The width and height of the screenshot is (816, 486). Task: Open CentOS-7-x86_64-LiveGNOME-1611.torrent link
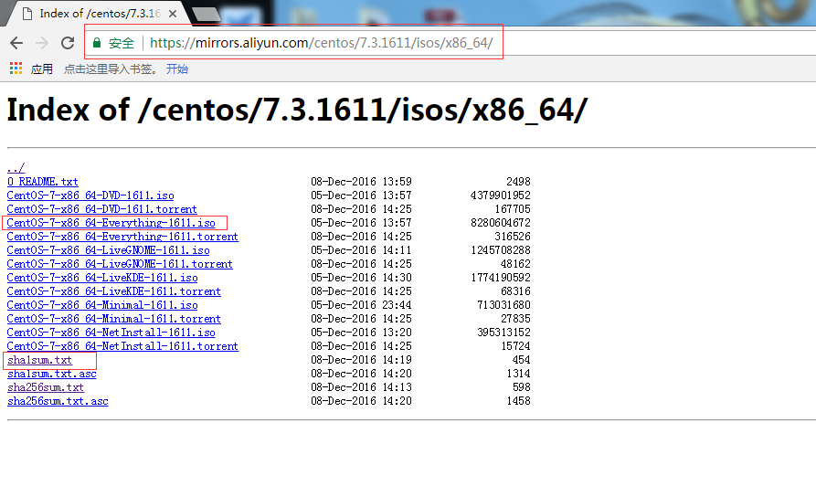(120, 264)
